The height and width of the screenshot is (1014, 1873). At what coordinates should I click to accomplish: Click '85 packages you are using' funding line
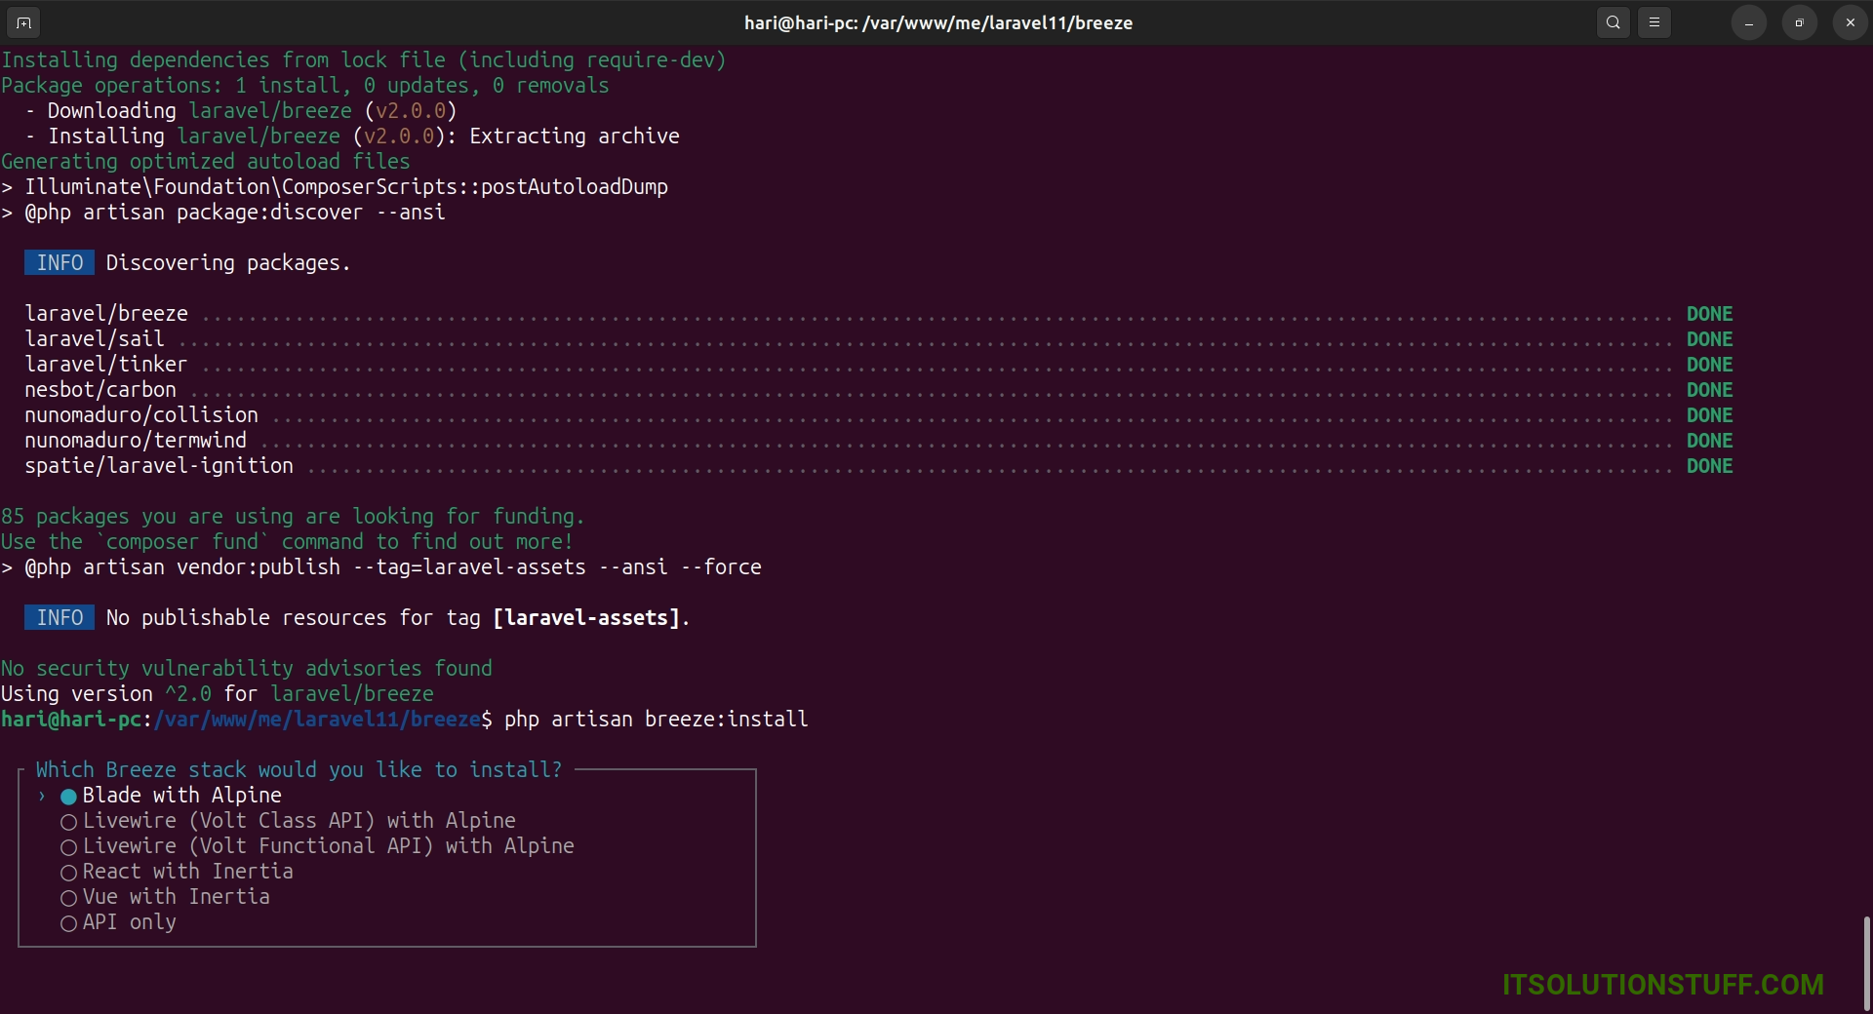click(293, 517)
